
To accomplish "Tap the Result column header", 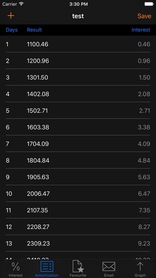I will point(34,30).
